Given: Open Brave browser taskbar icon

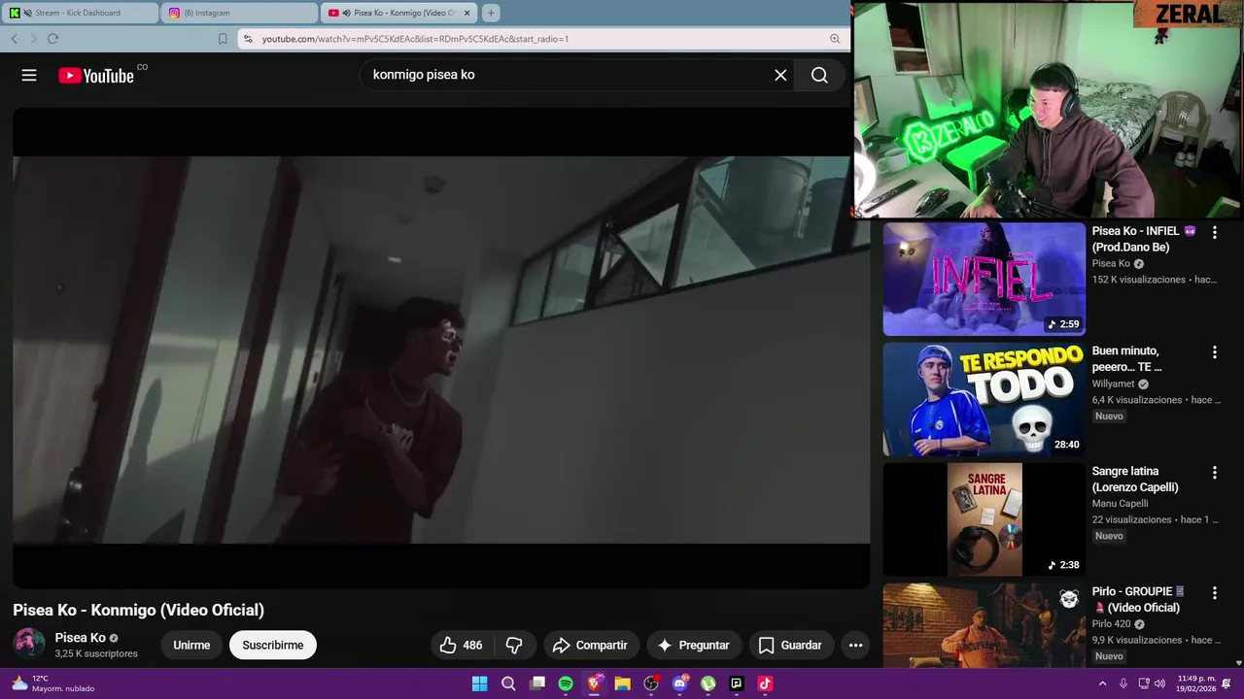Looking at the screenshot, I should point(594,683).
